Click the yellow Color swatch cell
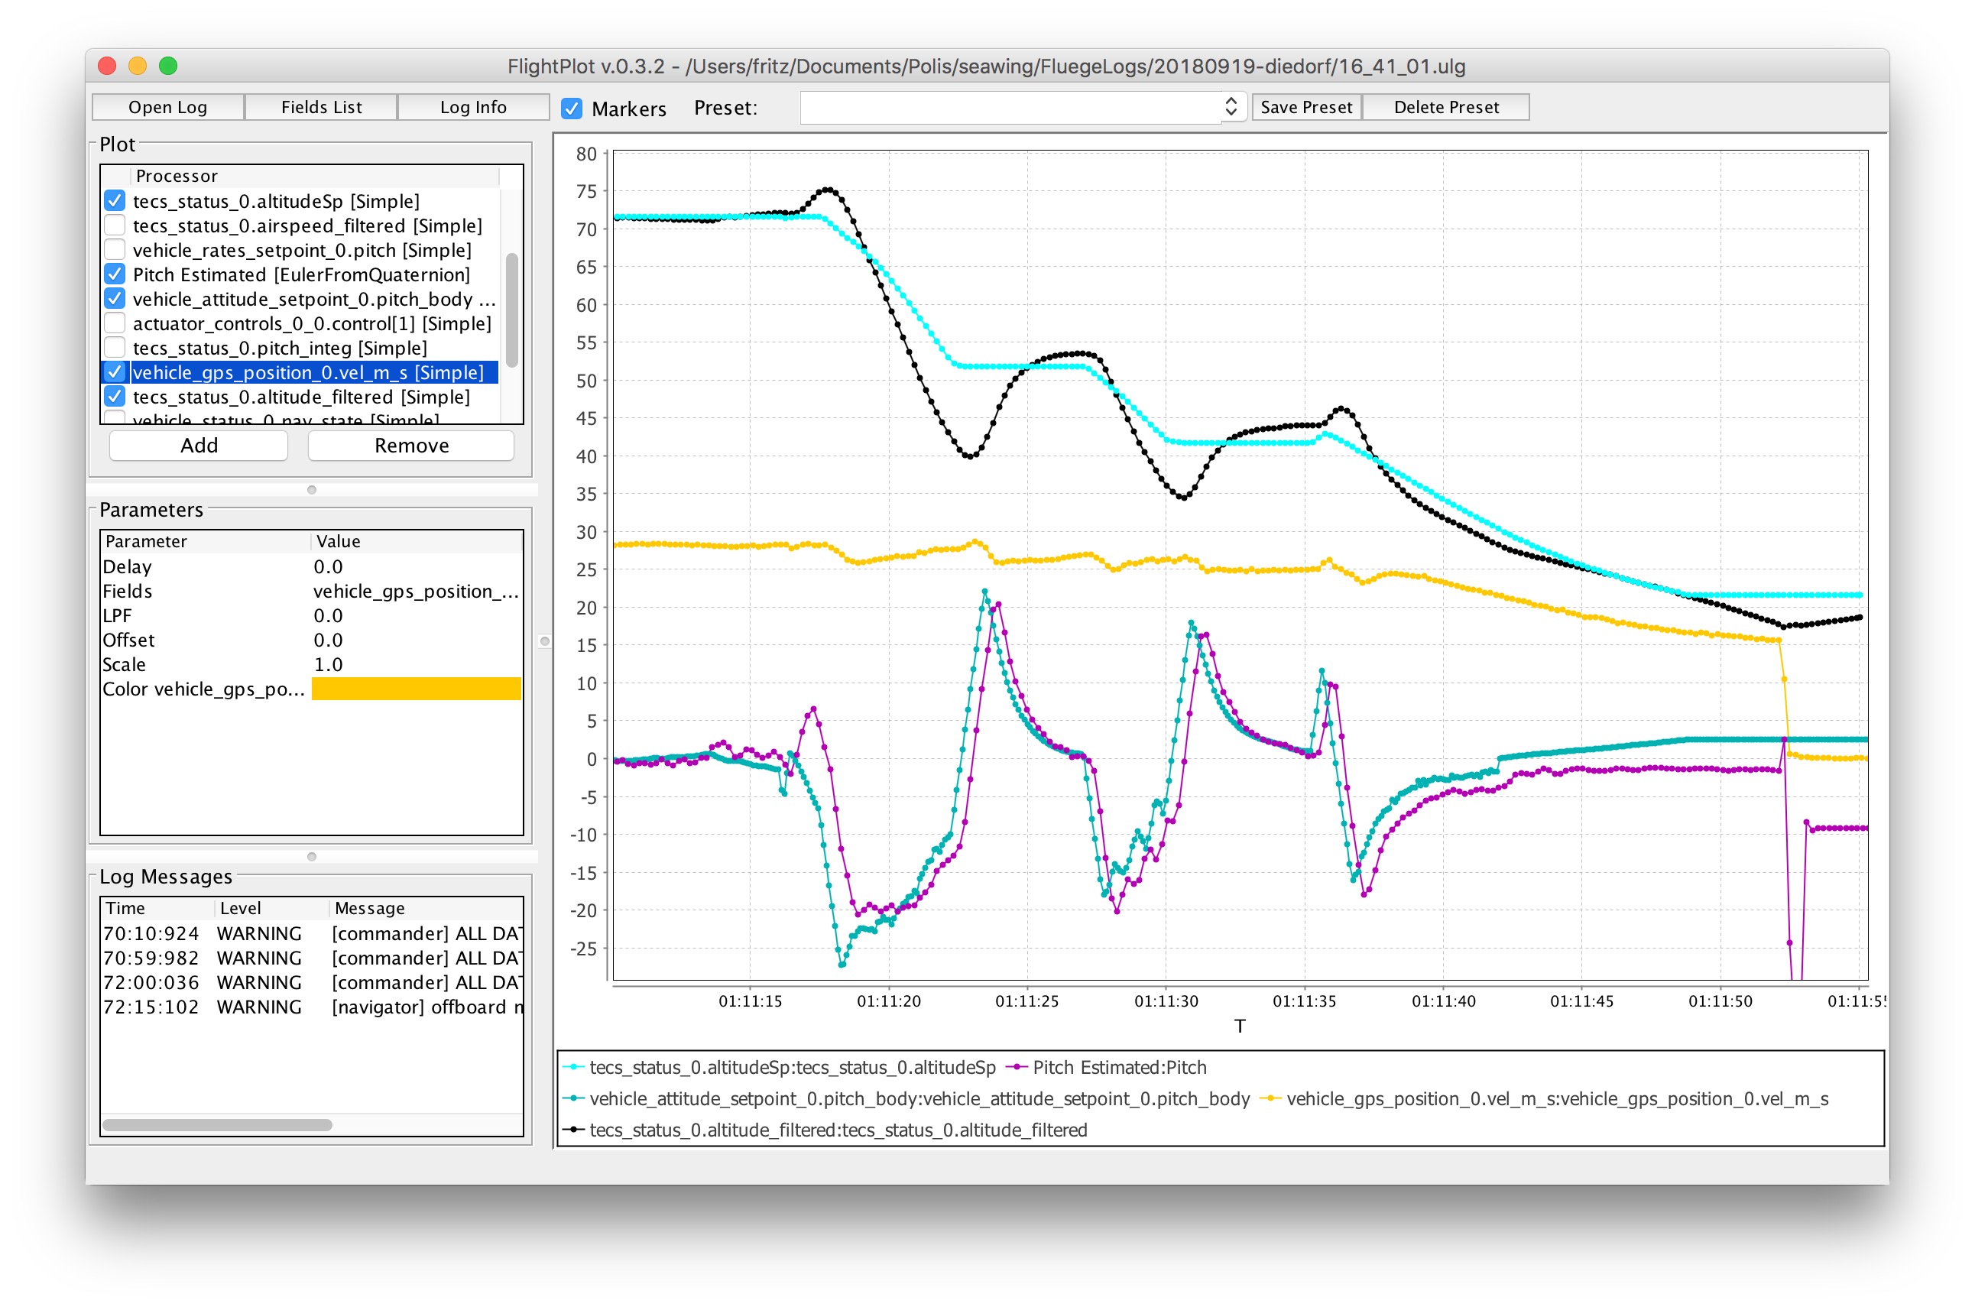The image size is (1975, 1307). (x=416, y=689)
